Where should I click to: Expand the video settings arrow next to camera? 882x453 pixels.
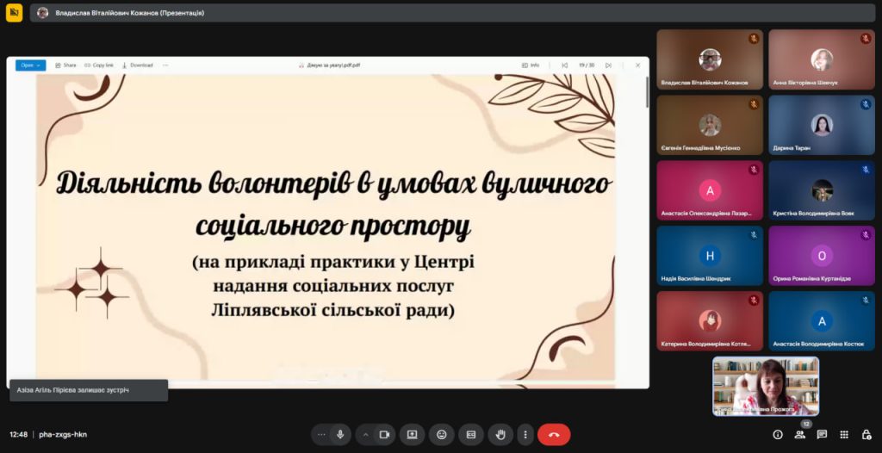click(x=365, y=435)
